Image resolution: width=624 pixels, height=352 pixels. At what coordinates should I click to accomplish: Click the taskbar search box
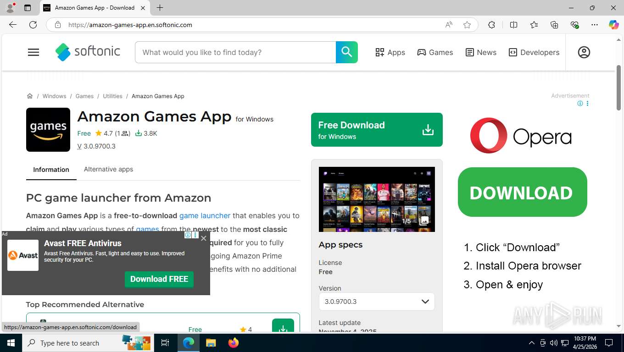pos(87,343)
